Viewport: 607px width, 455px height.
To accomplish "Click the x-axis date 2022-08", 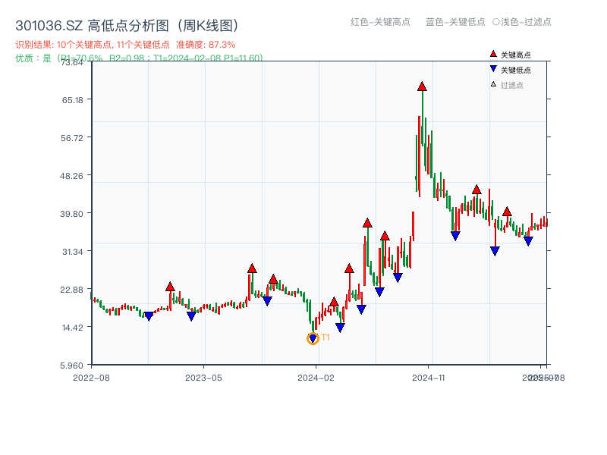I will [x=91, y=378].
